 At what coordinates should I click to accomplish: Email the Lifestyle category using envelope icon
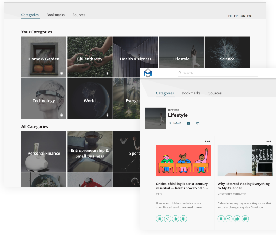coord(188,123)
